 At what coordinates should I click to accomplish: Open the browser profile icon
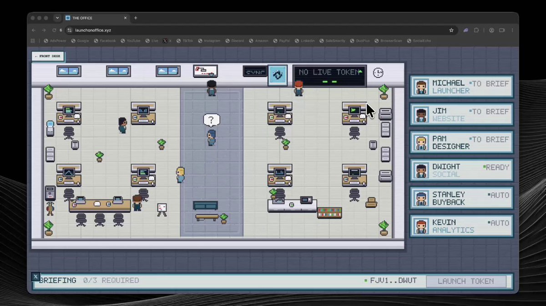[492, 30]
